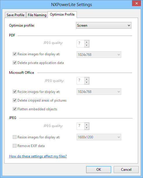Image resolution: width=143 pixels, height=178 pixels.
Task: Open the Optimize profile Screen dropdown
Action: tap(104, 25)
